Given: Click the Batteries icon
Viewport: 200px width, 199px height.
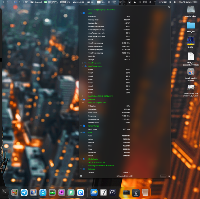Looking at the screenshot, I should (x=84, y=169).
